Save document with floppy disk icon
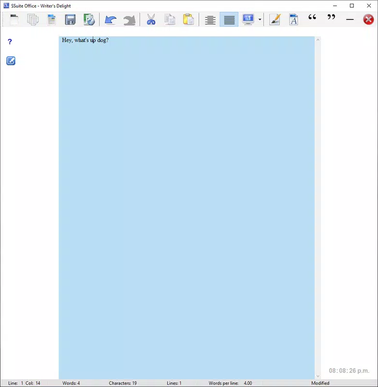The width and height of the screenshot is (378, 387). (x=70, y=19)
